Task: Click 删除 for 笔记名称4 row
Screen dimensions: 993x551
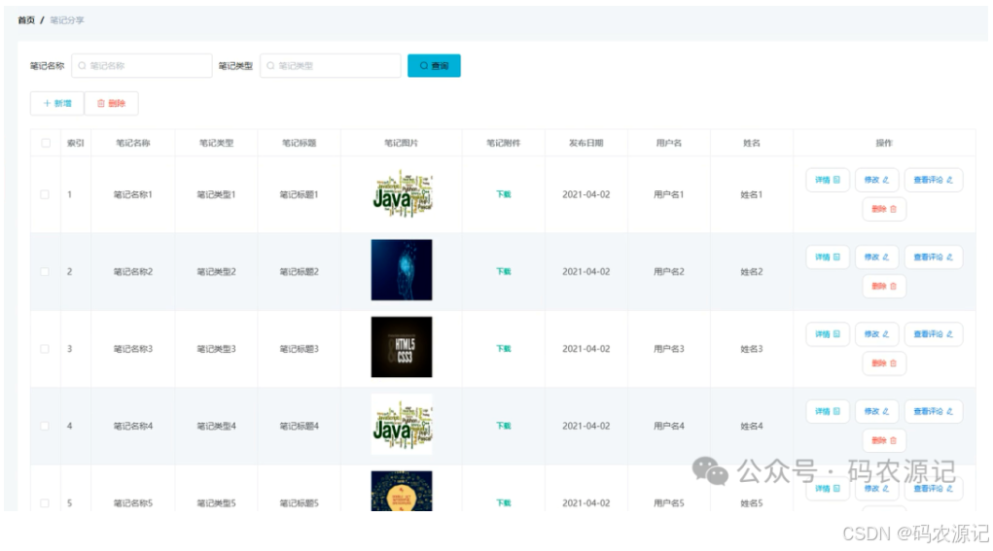Action: [884, 440]
